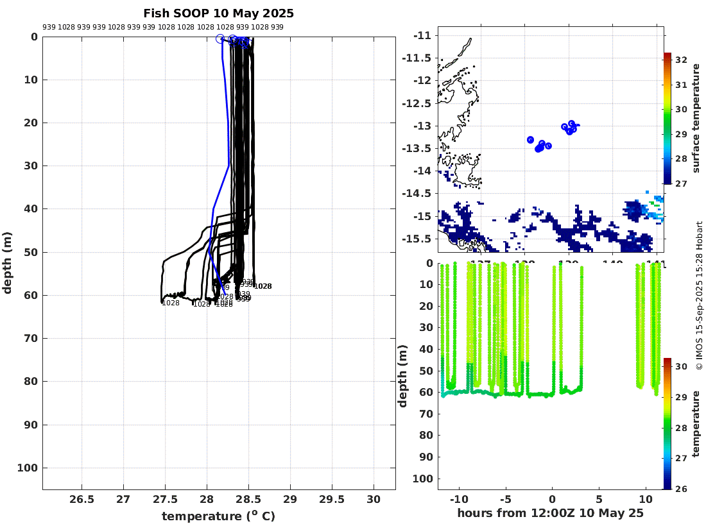Click the leftmost blue circle at the profile surface
This screenshot has height=526, width=706.
pyautogui.click(x=220, y=39)
